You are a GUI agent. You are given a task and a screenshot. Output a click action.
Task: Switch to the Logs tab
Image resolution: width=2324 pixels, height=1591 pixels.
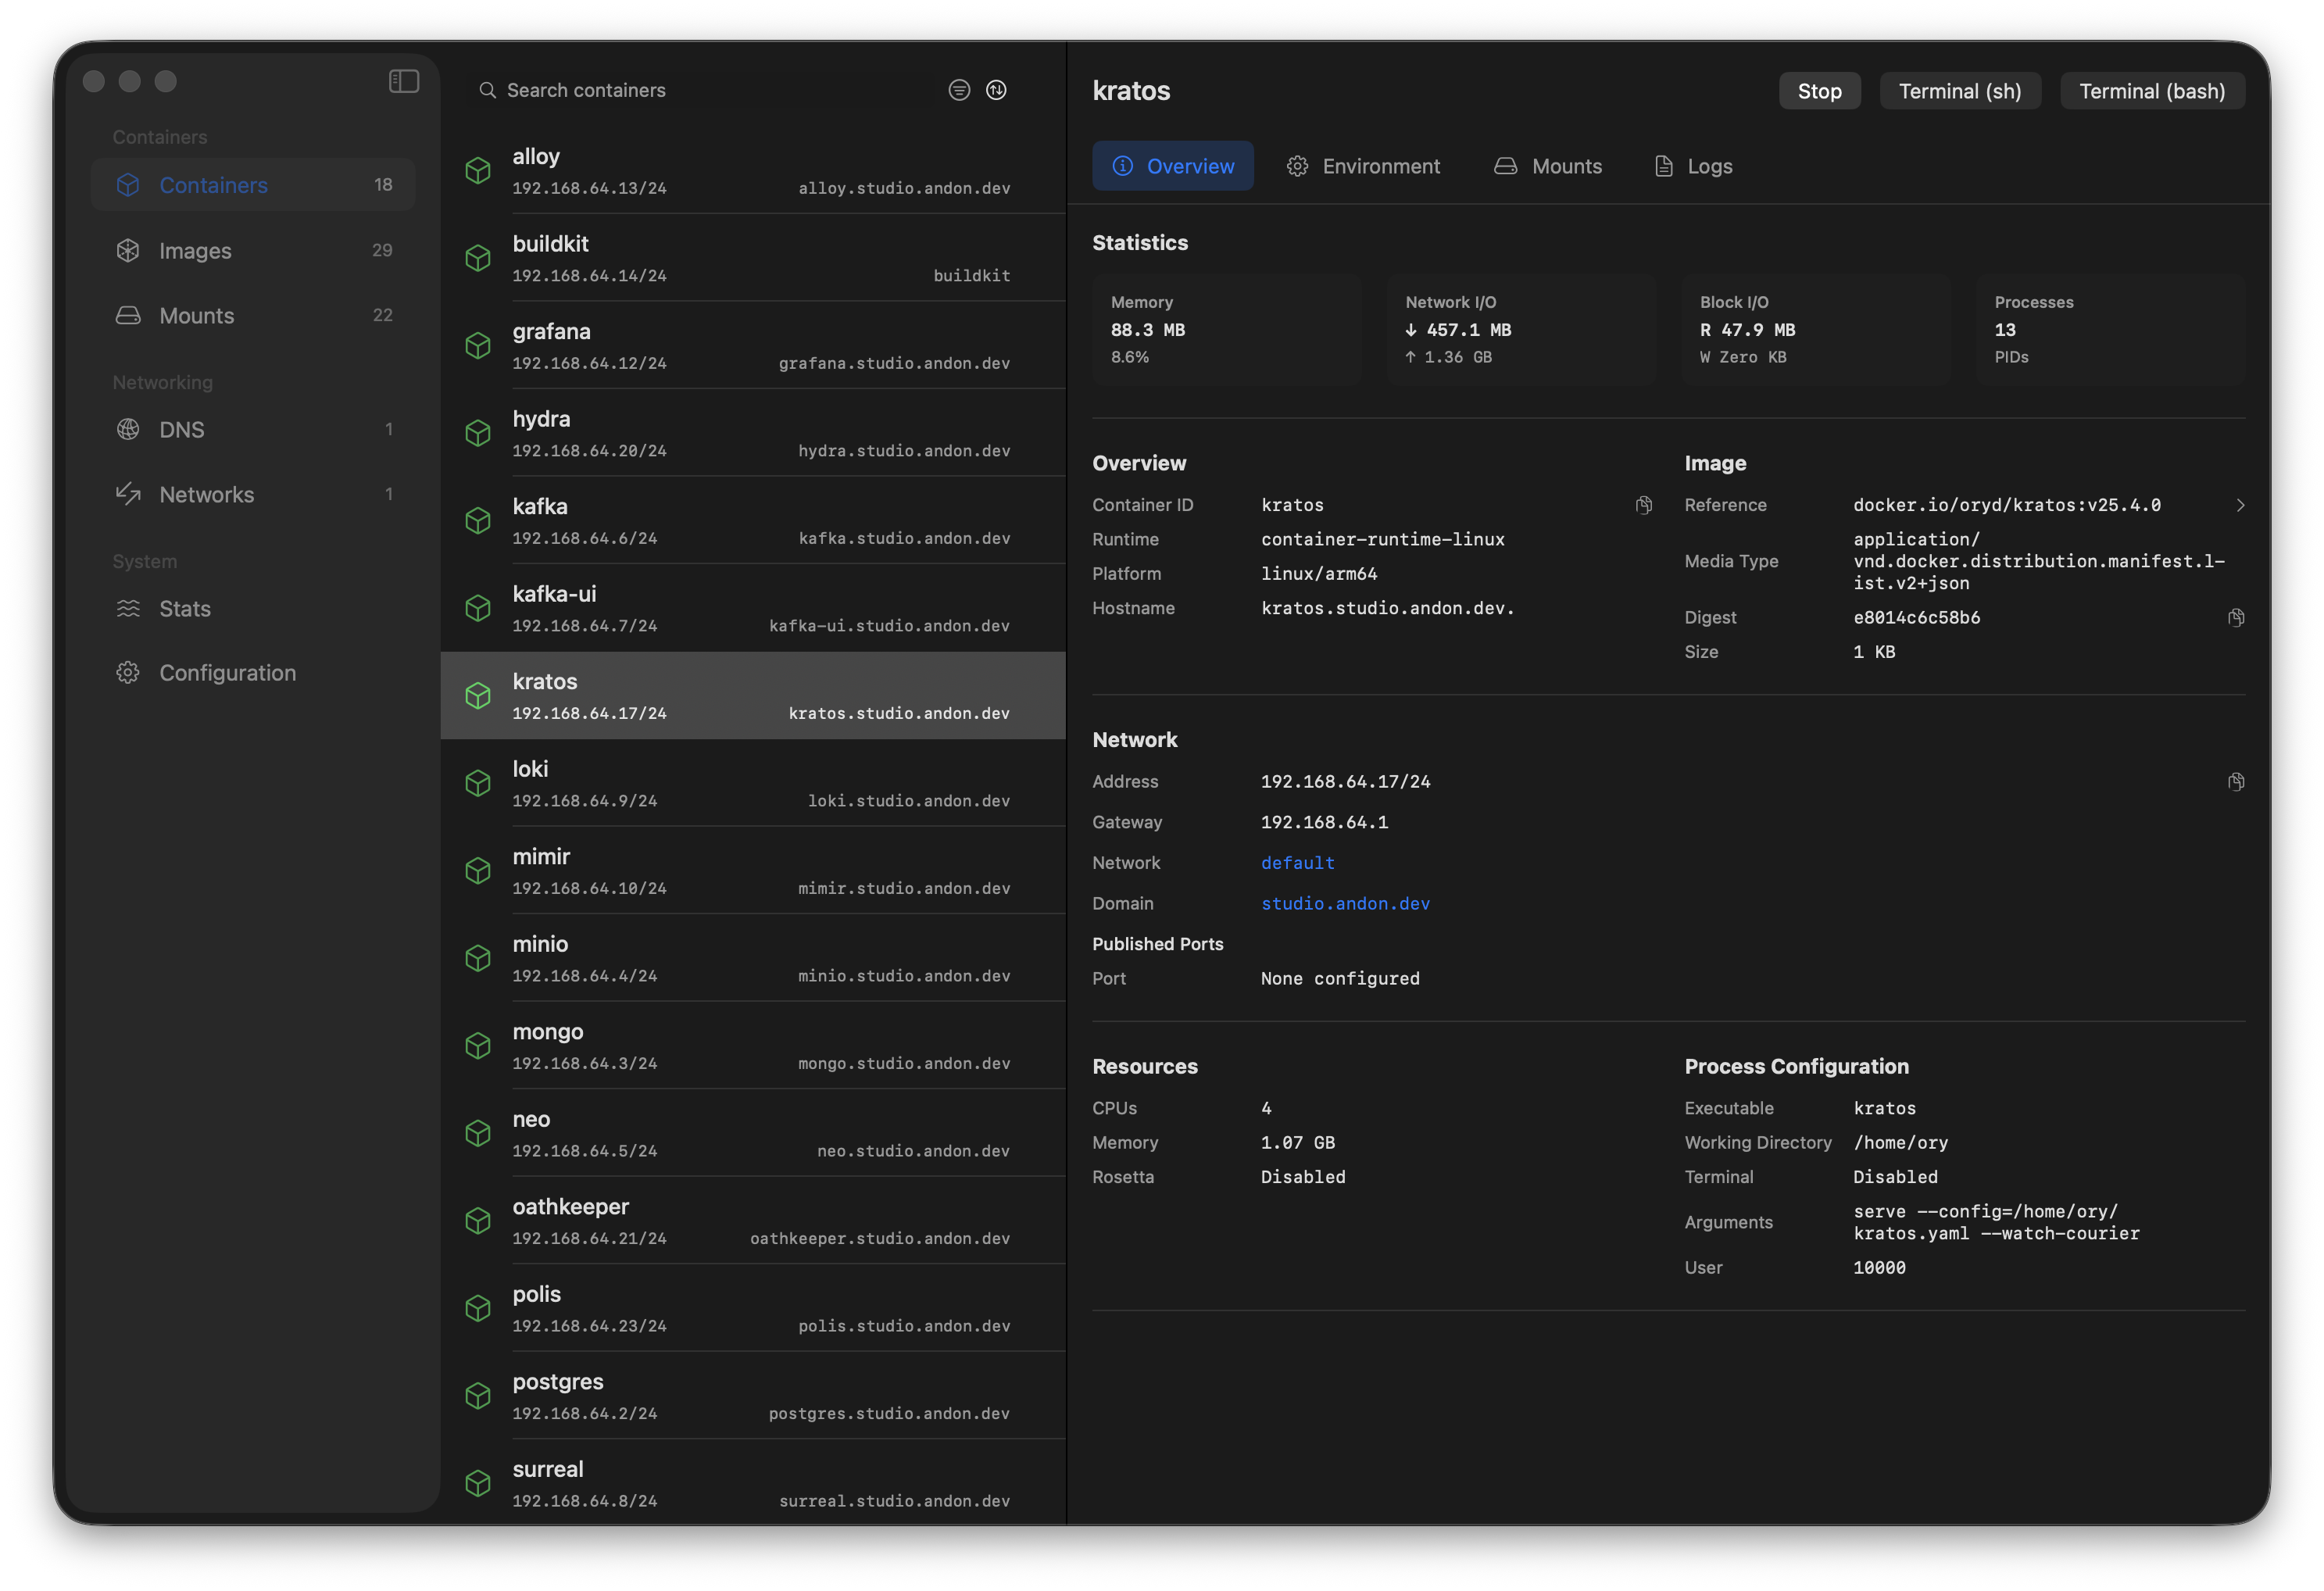tap(1693, 166)
